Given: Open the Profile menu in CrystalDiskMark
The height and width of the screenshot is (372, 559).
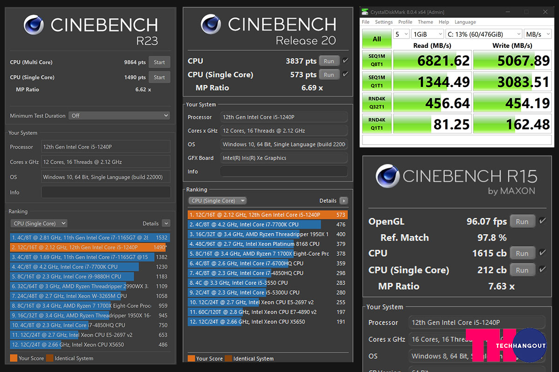Looking at the screenshot, I should coord(405,22).
